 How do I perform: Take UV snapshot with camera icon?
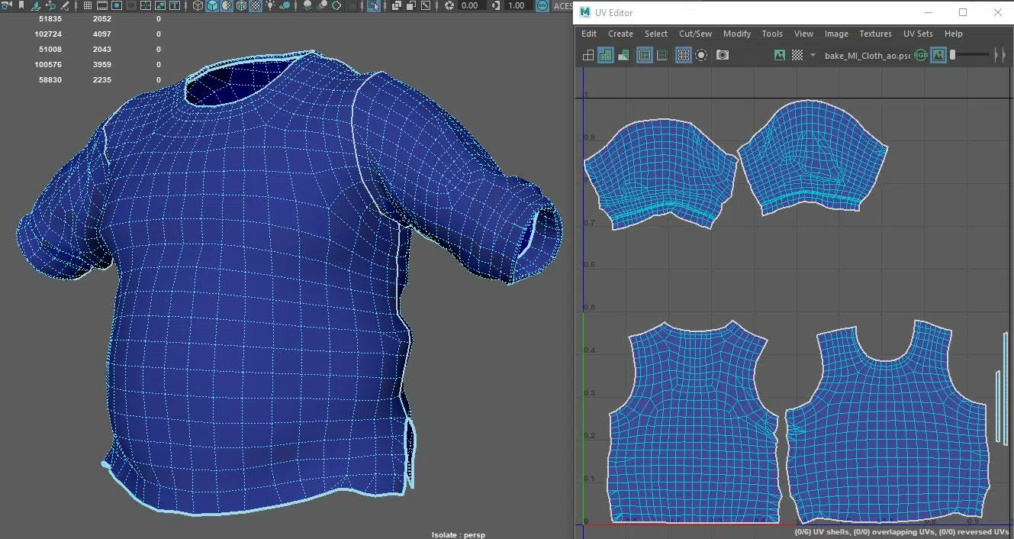[x=722, y=55]
